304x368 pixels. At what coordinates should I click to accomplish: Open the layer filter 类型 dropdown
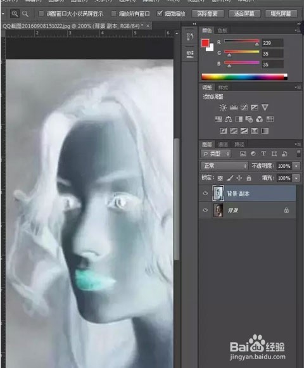click(x=216, y=154)
